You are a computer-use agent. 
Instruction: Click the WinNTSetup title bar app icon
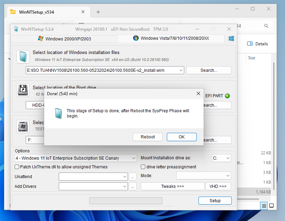click(x=16, y=29)
